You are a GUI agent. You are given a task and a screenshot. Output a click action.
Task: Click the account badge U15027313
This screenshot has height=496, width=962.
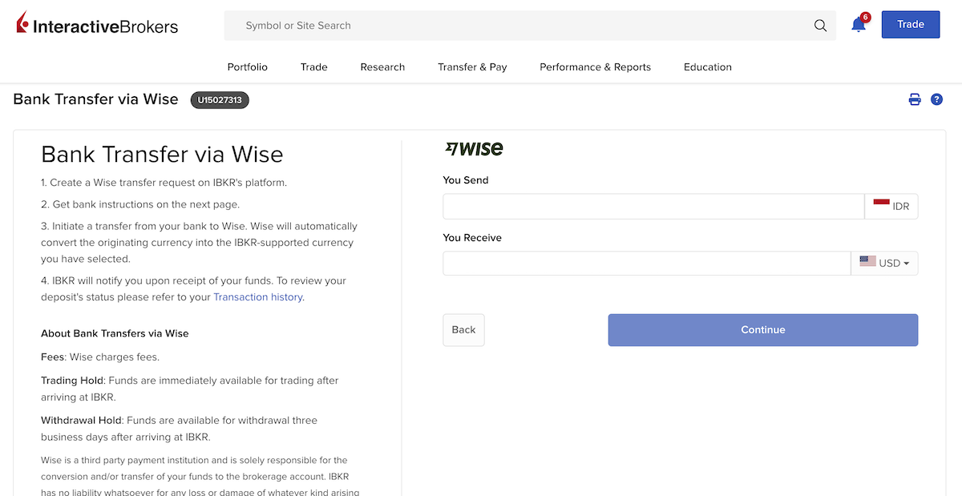pyautogui.click(x=220, y=100)
